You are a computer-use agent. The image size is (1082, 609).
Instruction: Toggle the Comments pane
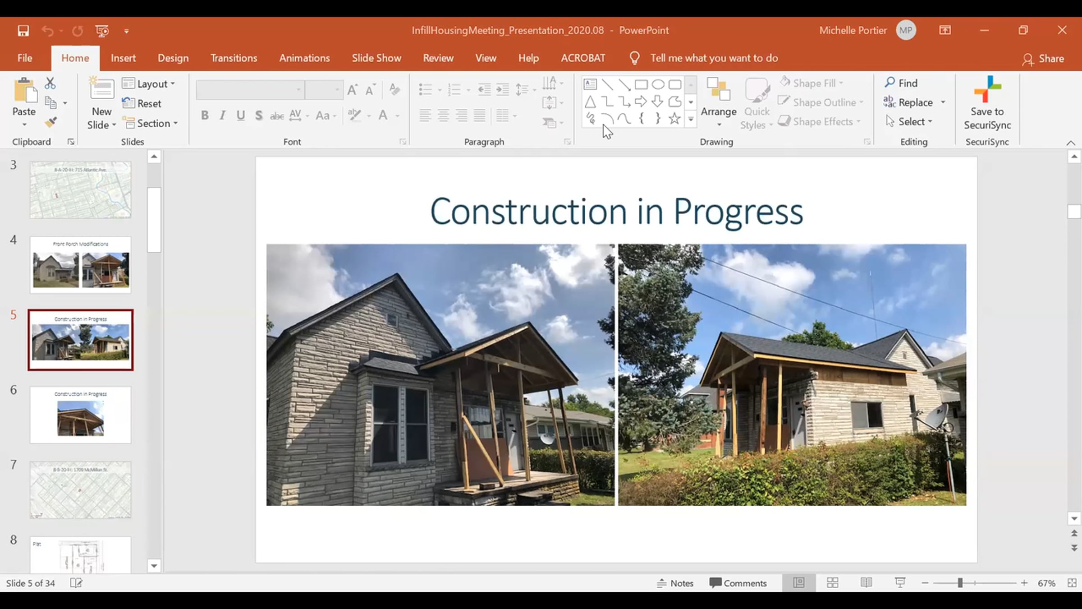738,583
